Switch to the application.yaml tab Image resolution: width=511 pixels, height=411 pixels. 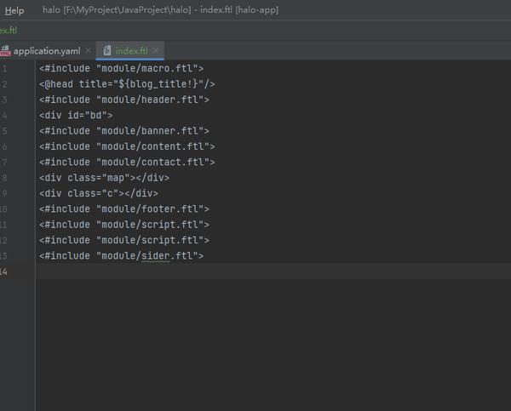47,51
